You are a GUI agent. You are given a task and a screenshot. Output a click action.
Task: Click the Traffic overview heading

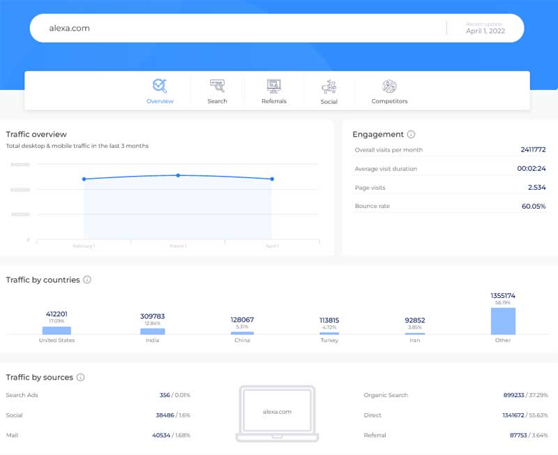pos(36,134)
